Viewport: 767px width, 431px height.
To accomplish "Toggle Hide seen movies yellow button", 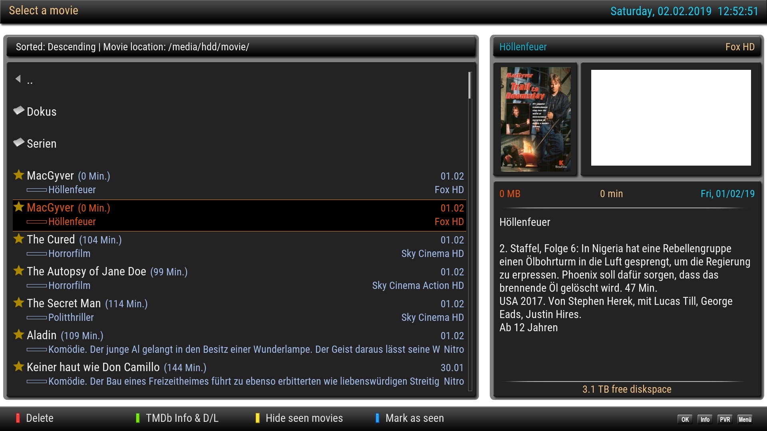I will (x=258, y=418).
